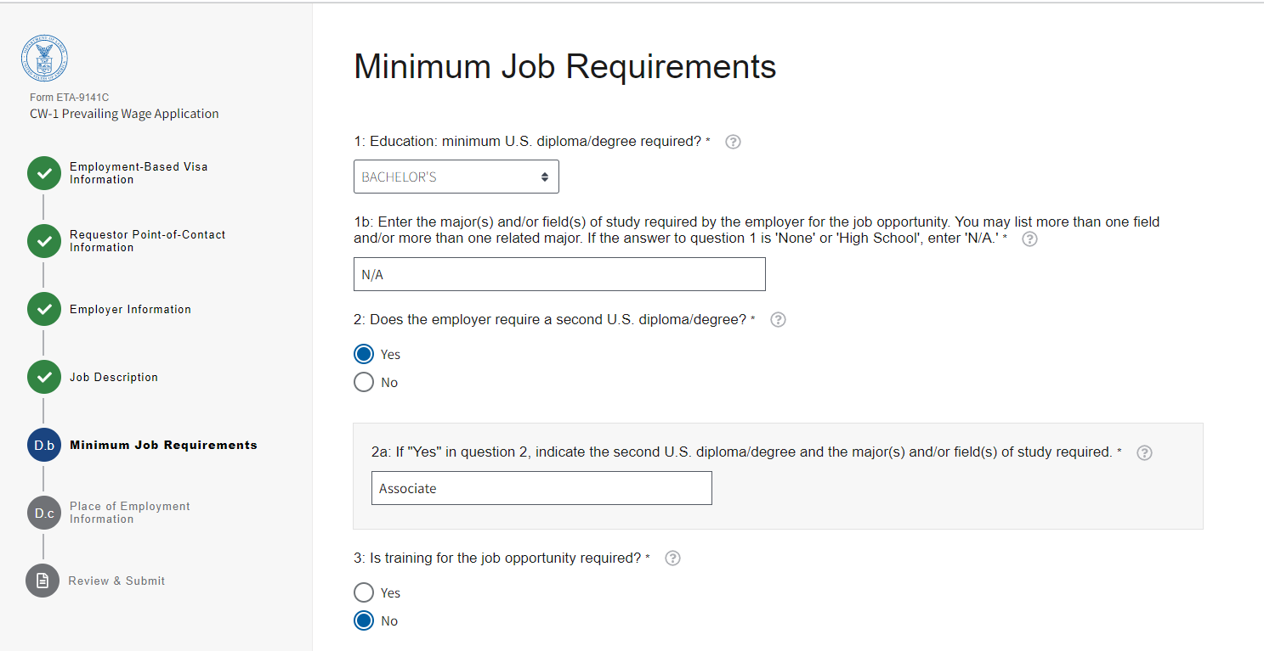Click the second degree field containing Associate
Image resolution: width=1264 pixels, height=651 pixels.
point(541,489)
